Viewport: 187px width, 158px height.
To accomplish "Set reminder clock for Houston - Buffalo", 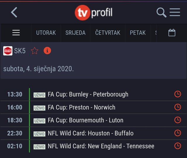I will (x=178, y=133).
